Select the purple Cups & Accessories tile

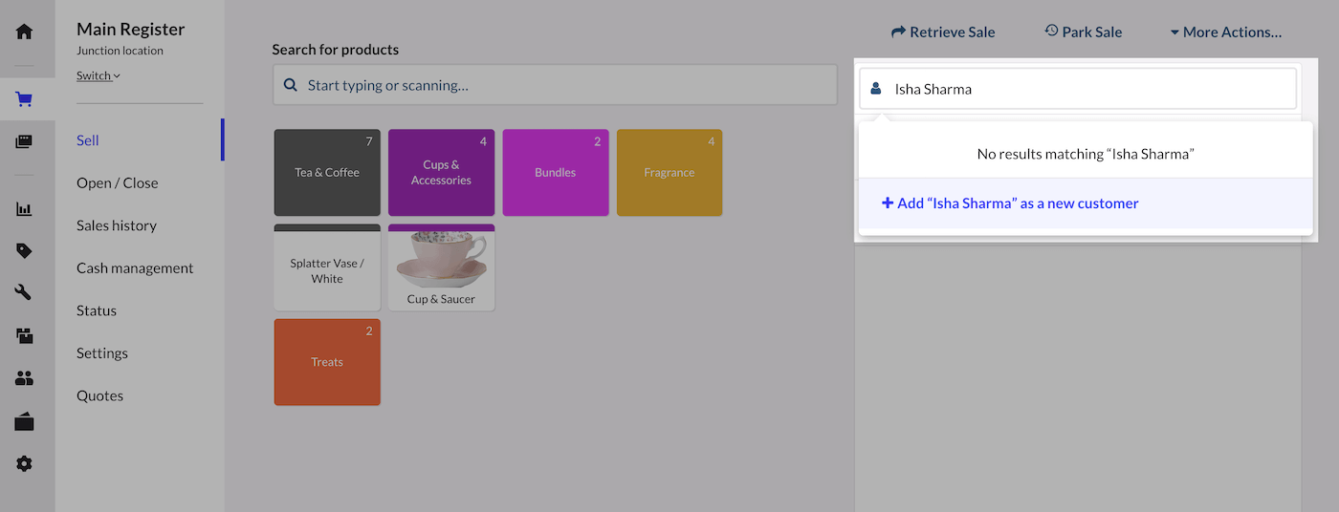coord(441,173)
